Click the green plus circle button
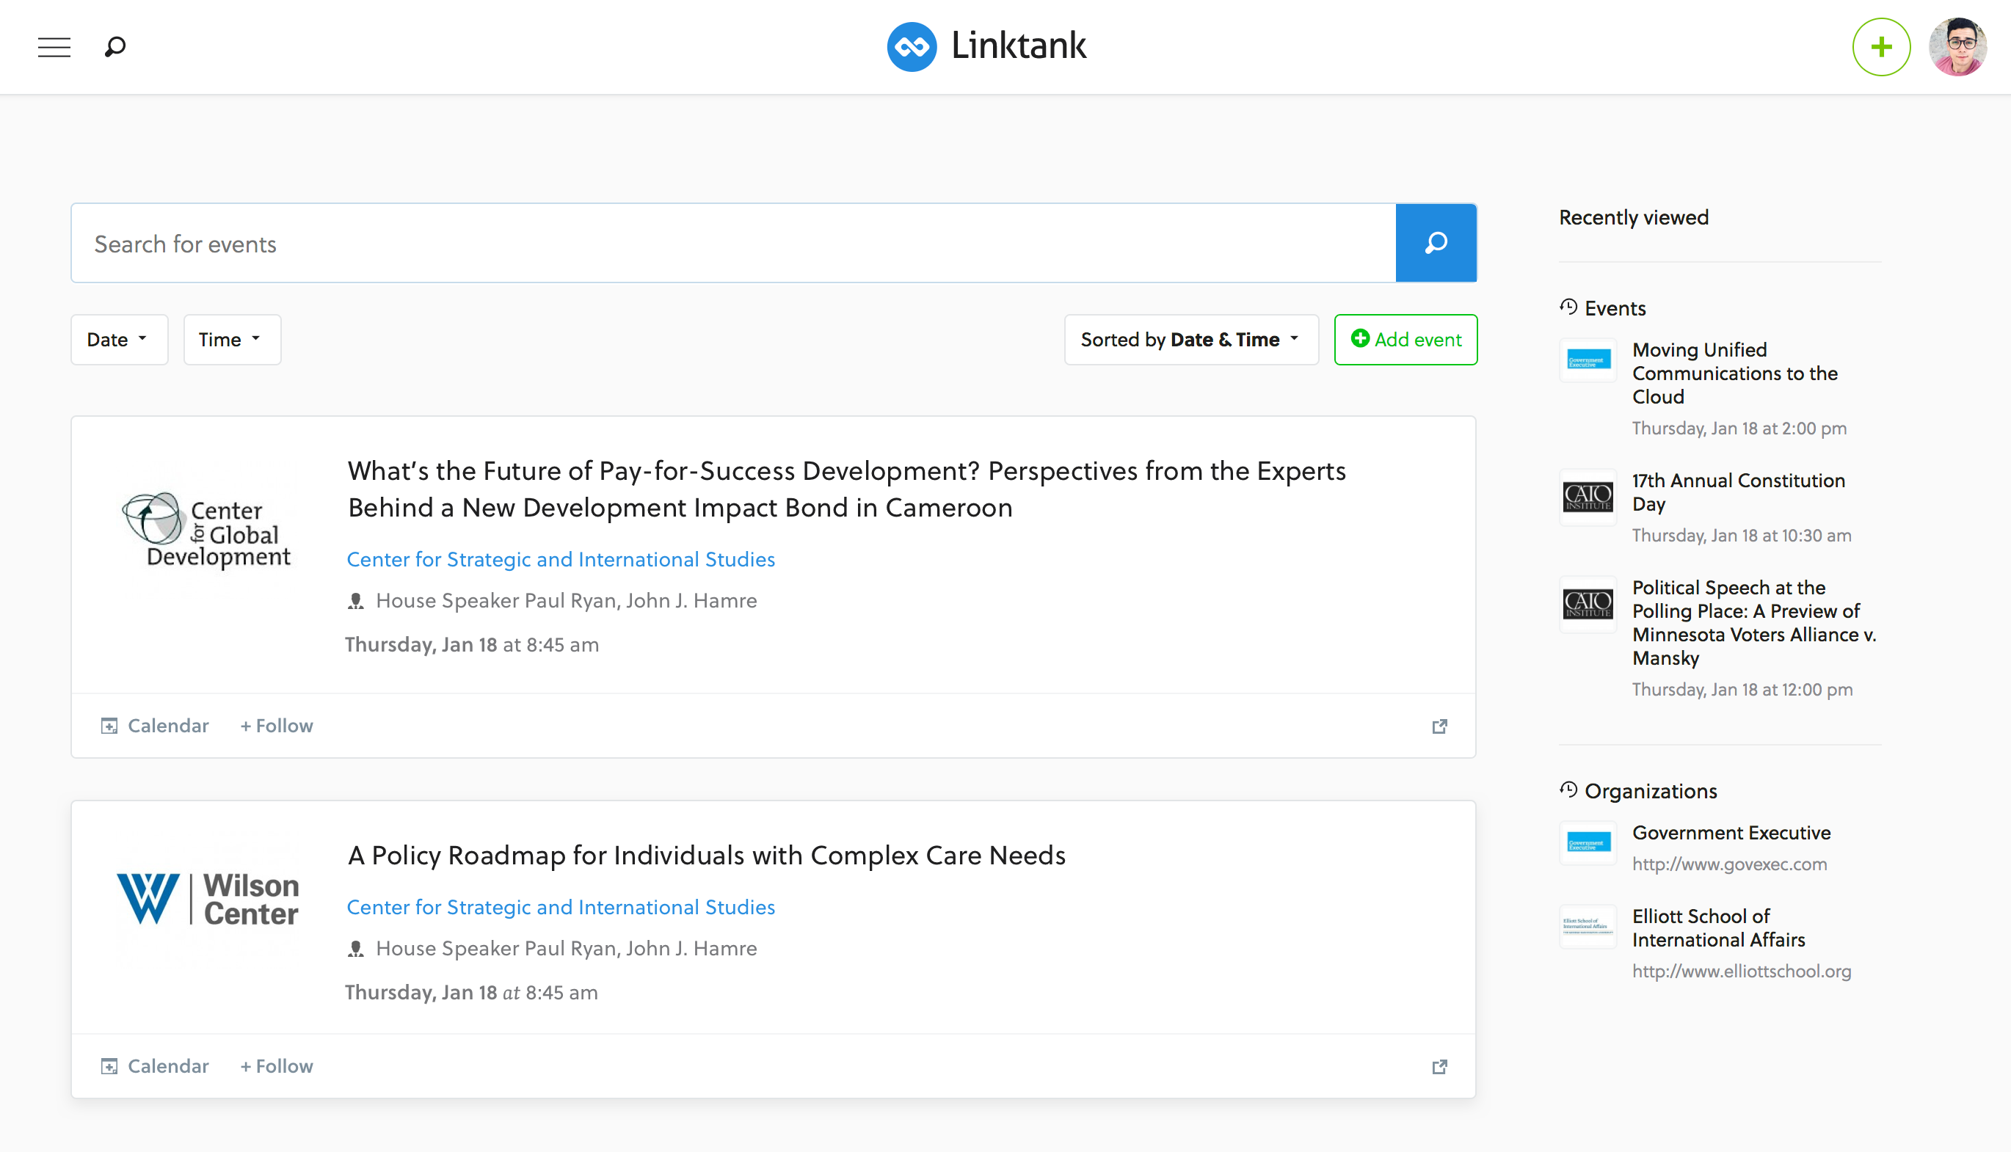2011x1152 pixels. coord(1881,47)
